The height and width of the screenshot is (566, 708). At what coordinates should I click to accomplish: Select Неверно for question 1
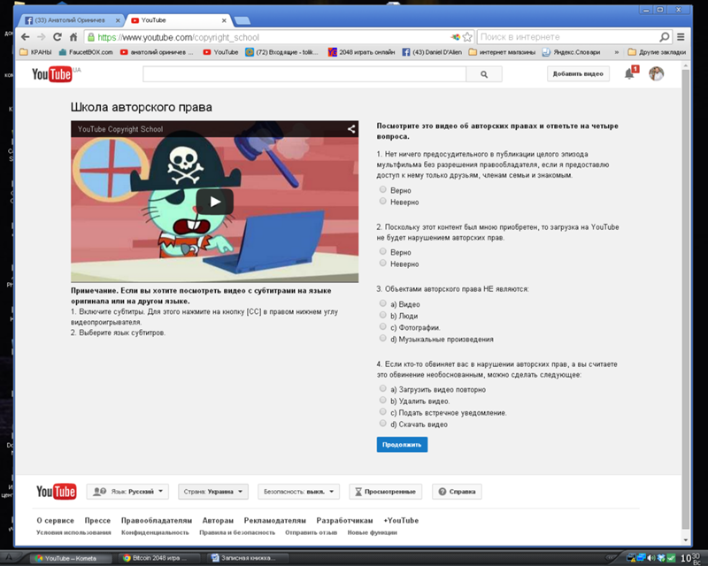pos(383,202)
